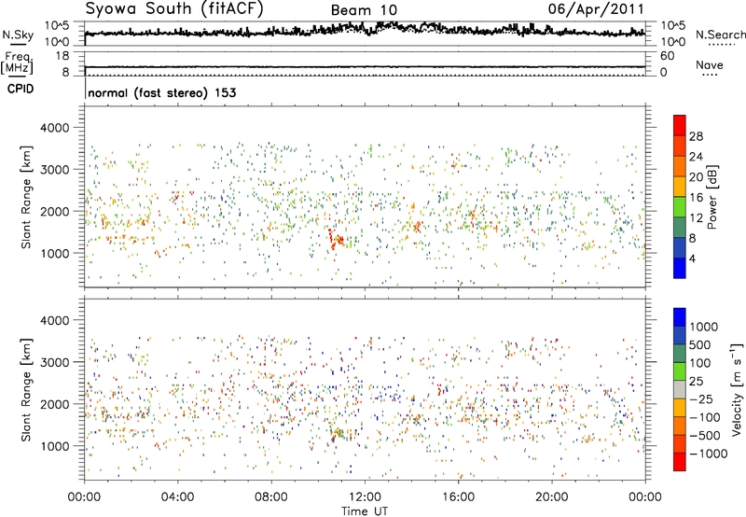Click the 'Velocity [m s-1]' colorbar label
Image resolution: width=746 pixels, height=517 pixels.
point(737,389)
